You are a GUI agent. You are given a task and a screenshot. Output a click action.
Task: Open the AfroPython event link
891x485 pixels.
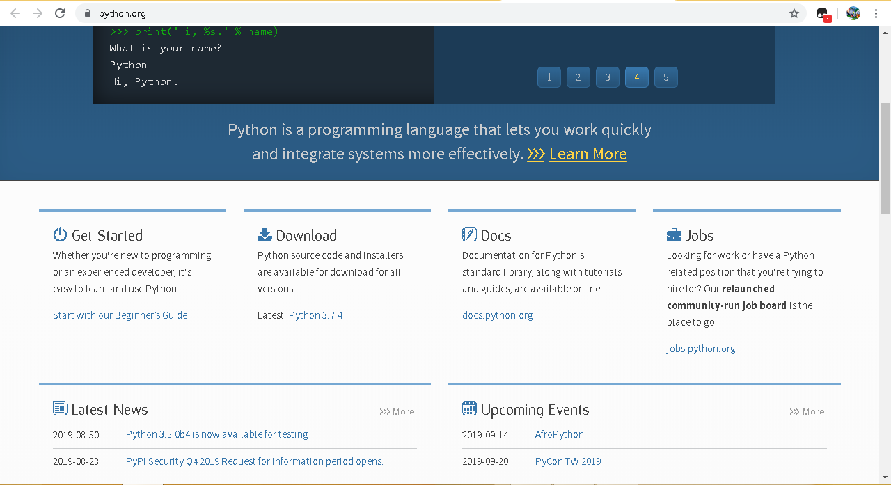point(559,434)
